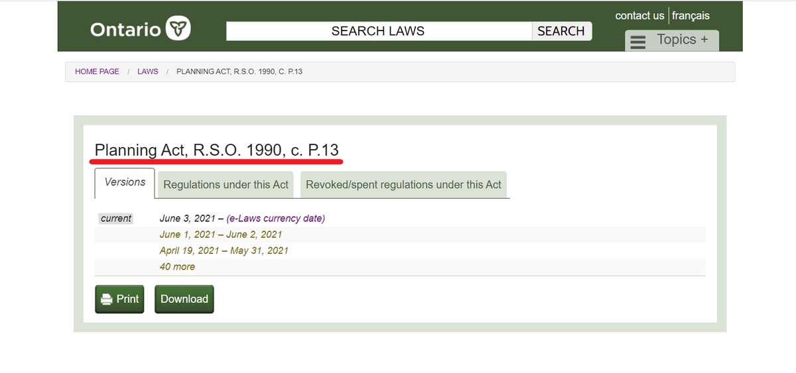Open Regulations under this Act tab
Screen dimensions: 796x373
(226, 185)
